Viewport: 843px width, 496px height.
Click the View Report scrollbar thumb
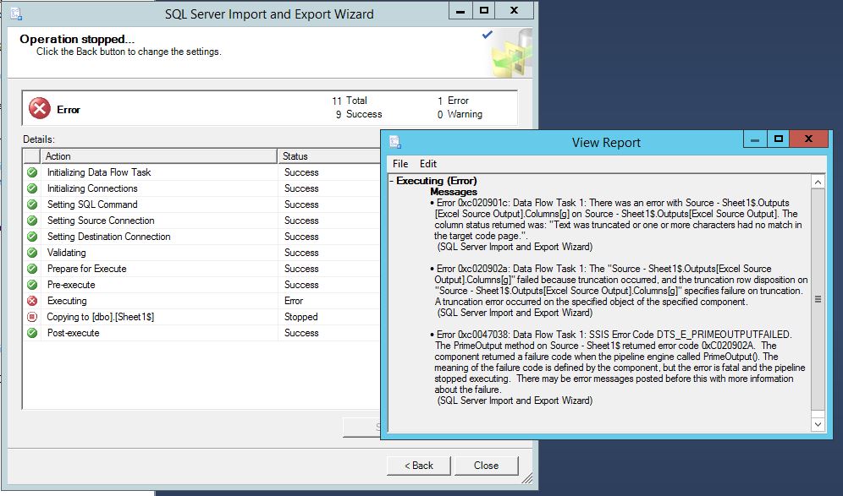[818, 299]
